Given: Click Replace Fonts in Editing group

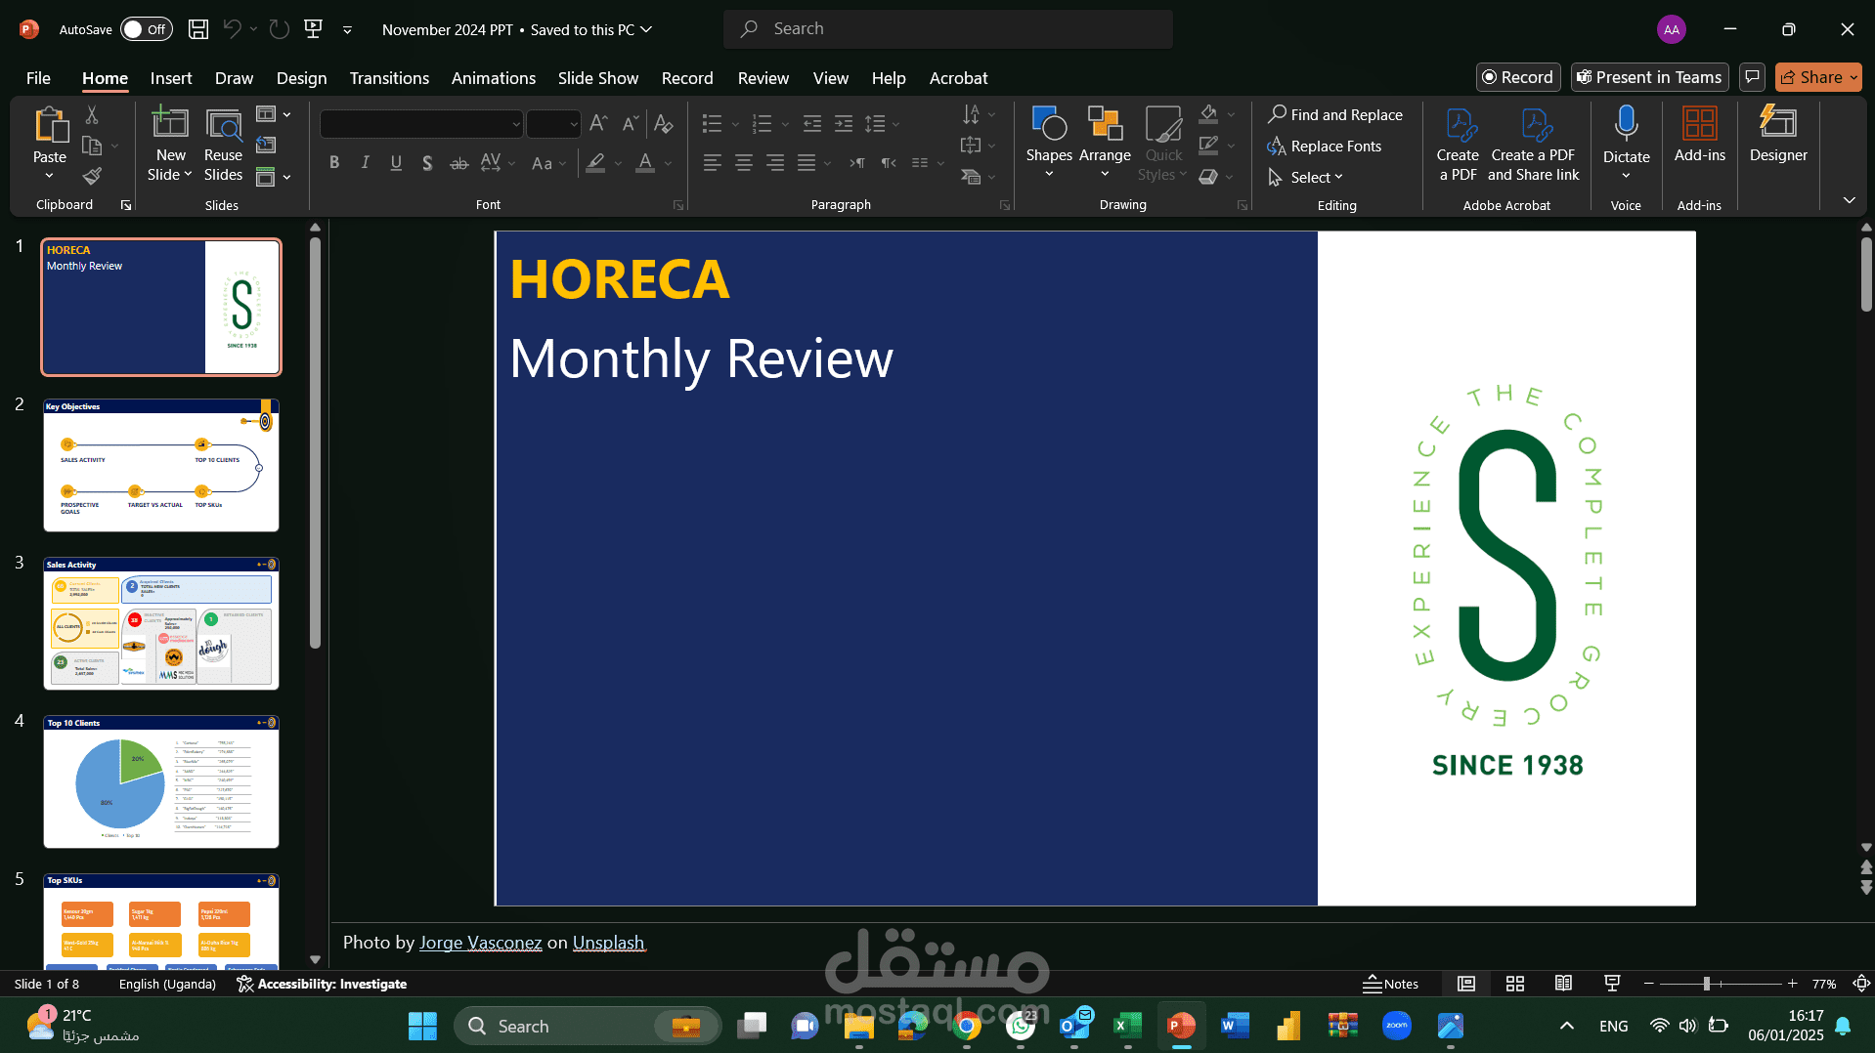Looking at the screenshot, I should 1325,147.
